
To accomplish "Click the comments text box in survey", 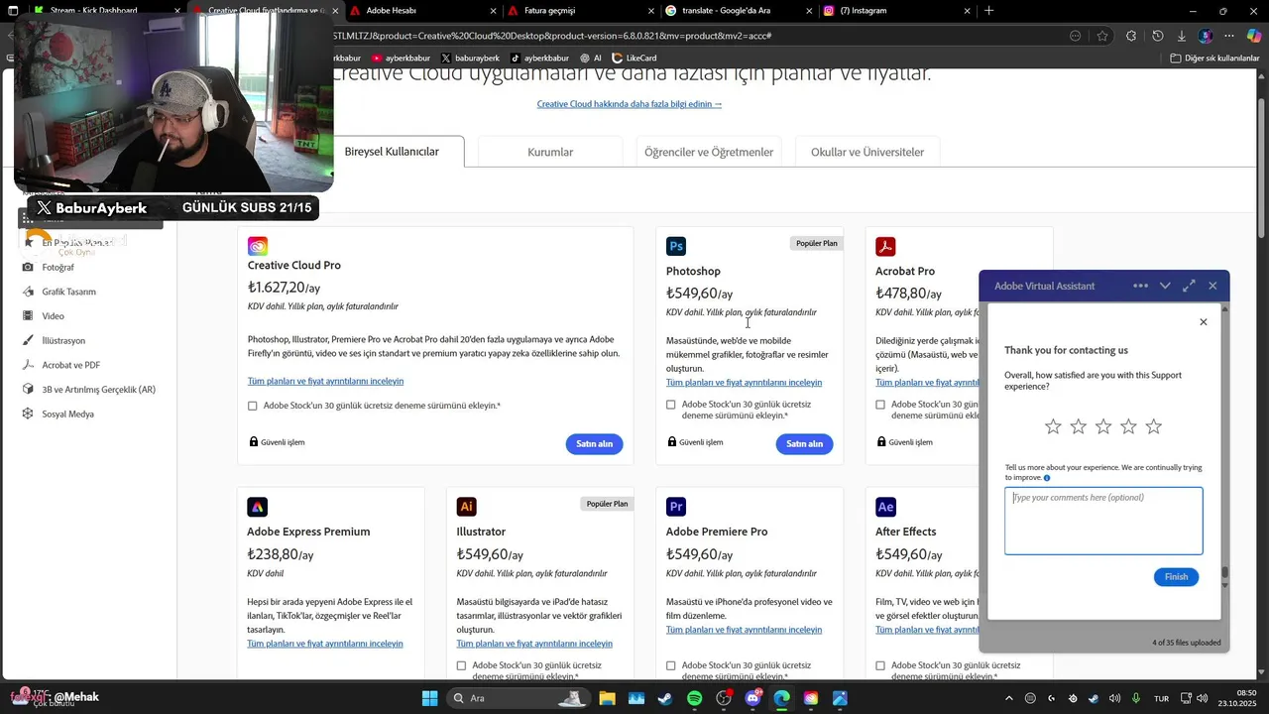I will point(1103,521).
